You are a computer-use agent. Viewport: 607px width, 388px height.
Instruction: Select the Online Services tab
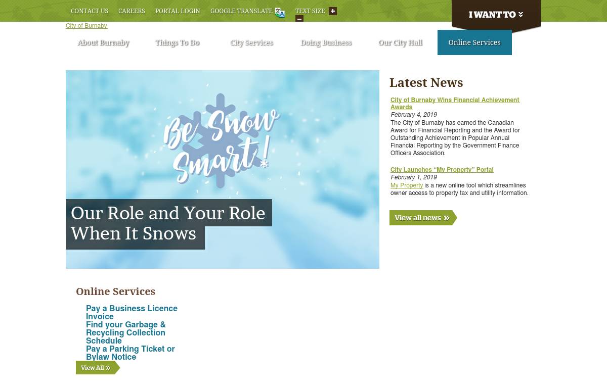coord(474,42)
